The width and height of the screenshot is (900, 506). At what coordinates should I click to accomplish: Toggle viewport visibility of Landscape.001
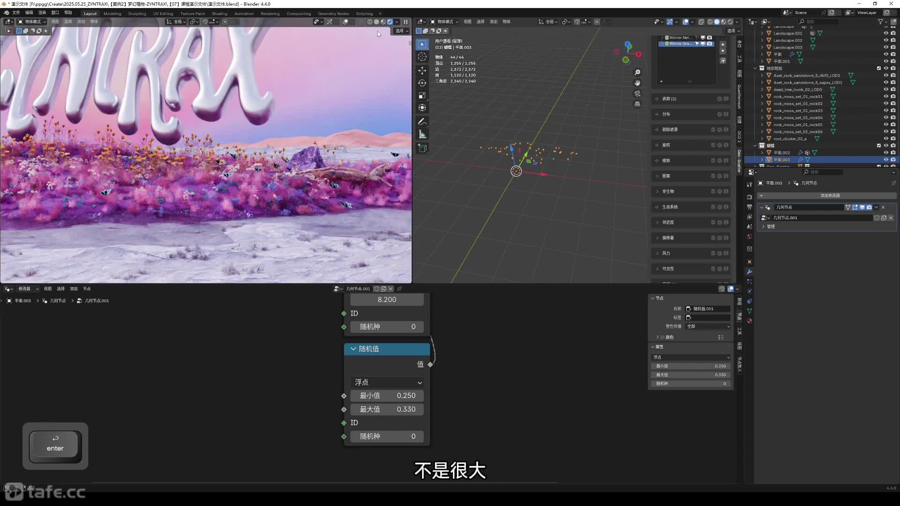(886, 33)
